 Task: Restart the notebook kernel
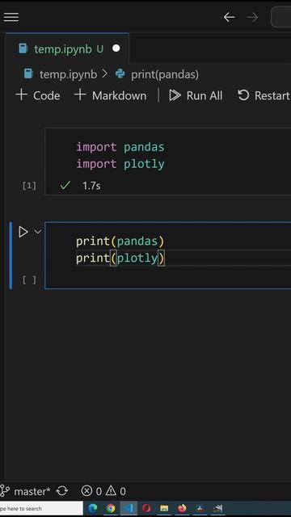coord(264,95)
